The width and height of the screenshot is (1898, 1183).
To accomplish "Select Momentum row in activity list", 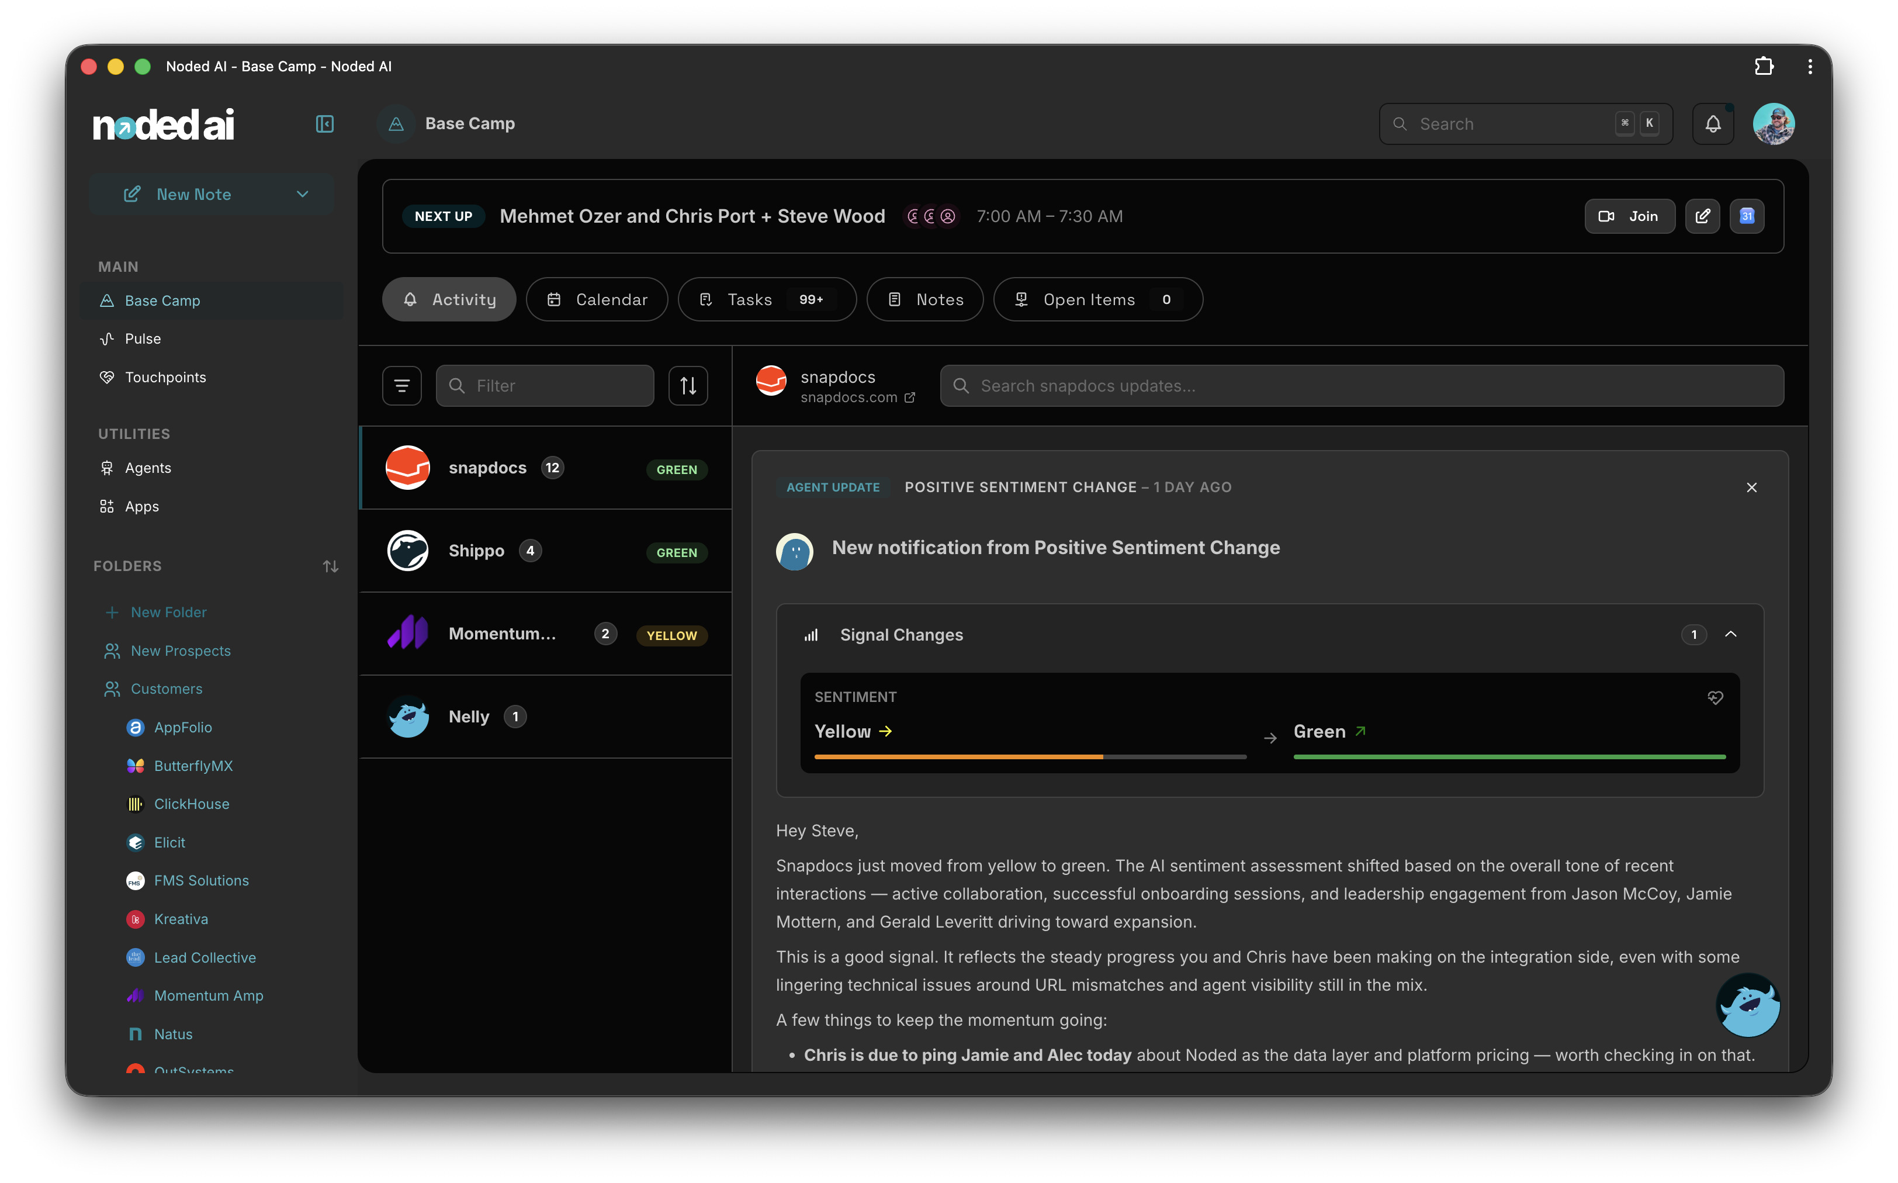I will (x=546, y=634).
